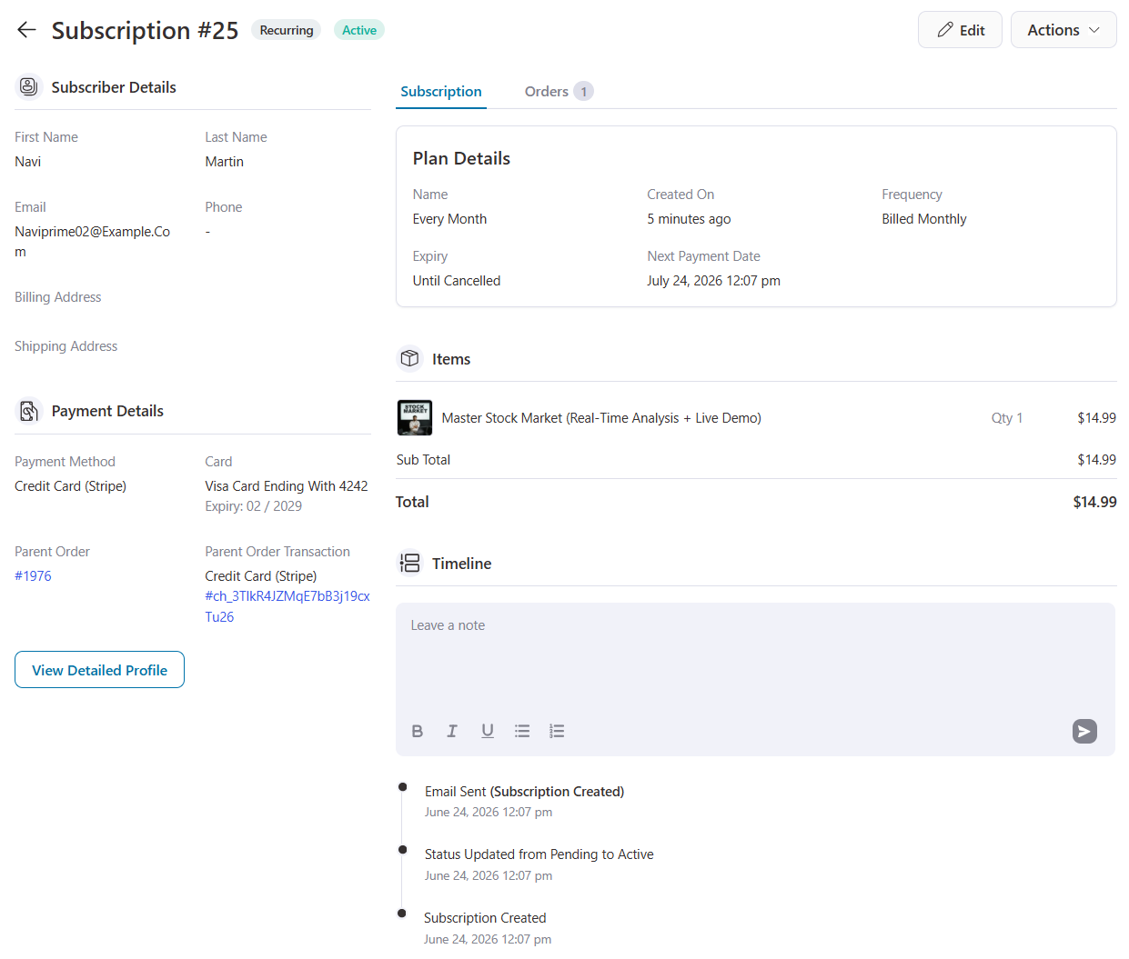Switch to the Subscription tab
The image size is (1129, 959).
(x=441, y=92)
